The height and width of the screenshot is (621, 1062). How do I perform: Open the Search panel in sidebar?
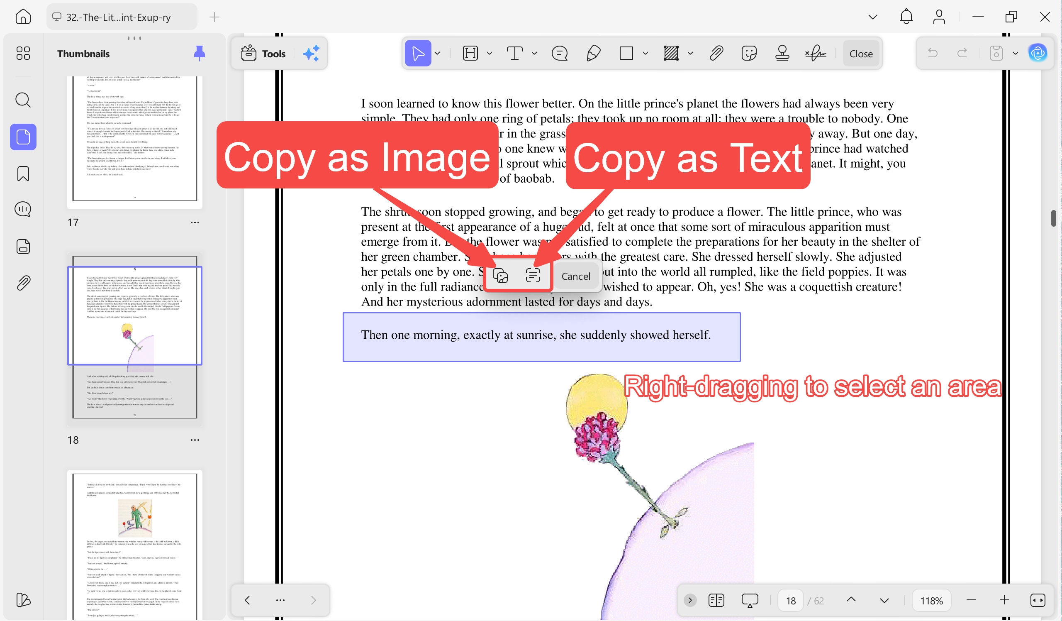pos(23,100)
